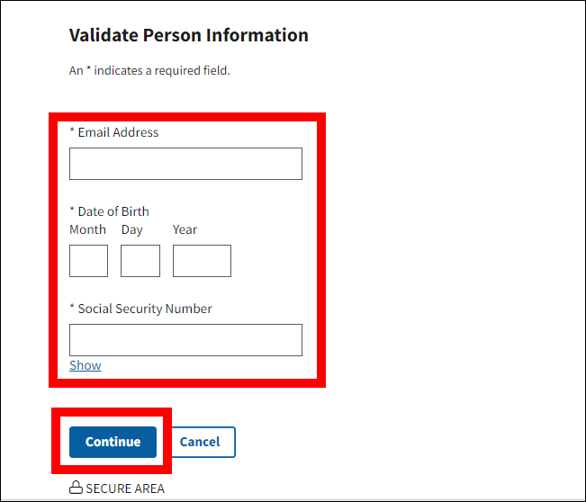Click the Validate Person Information heading
Image resolution: width=586 pixels, height=502 pixels.
(x=189, y=36)
